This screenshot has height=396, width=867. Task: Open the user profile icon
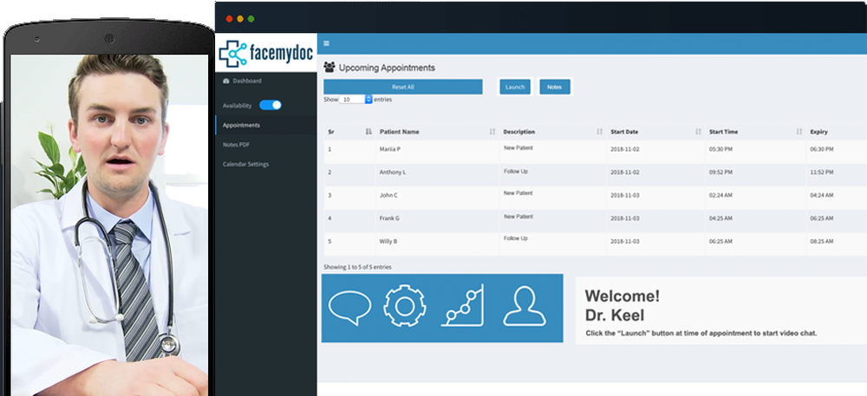click(x=525, y=306)
